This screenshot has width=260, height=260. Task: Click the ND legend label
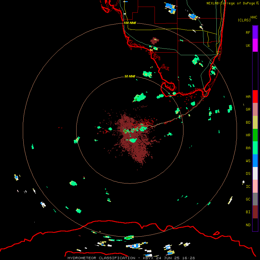click(x=248, y=225)
